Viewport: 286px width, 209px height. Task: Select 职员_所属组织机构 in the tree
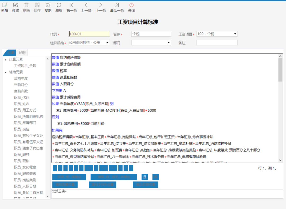(x=28, y=116)
